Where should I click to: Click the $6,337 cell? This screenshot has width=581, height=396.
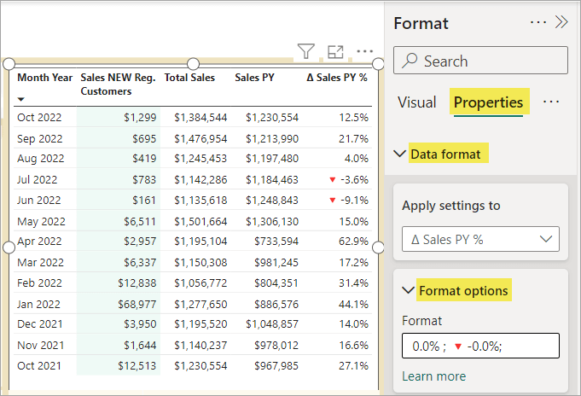[140, 263]
